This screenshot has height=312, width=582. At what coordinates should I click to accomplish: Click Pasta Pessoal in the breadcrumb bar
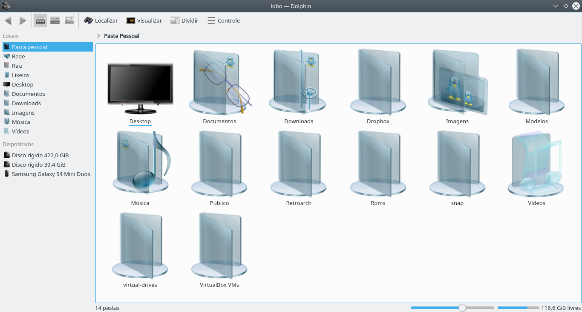click(122, 36)
